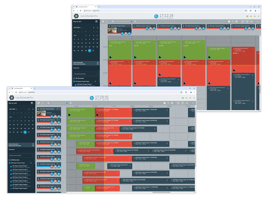
Task: Select day 31 in front window calendar
Action: [x=29, y=132]
